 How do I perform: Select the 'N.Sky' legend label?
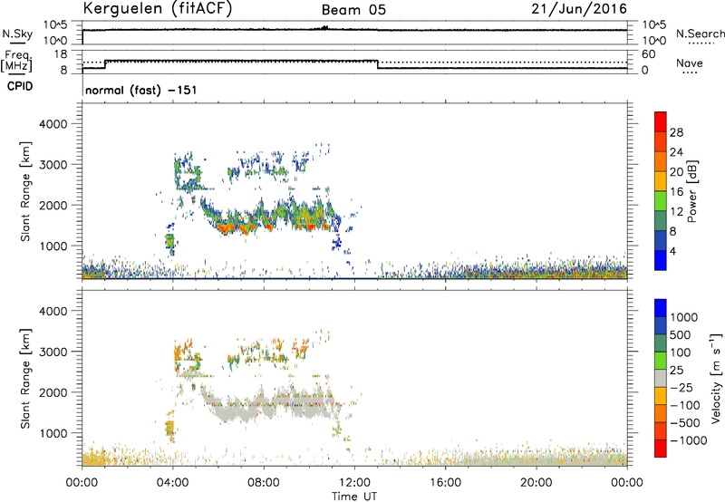17,34
